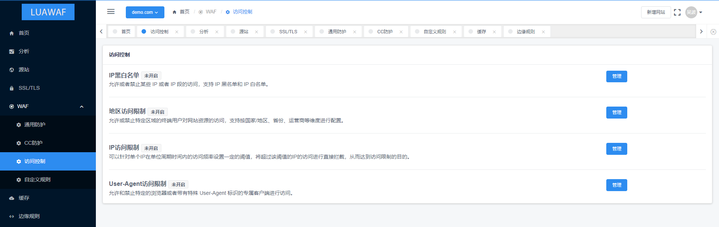Viewport: 719px width, 227px height.
Task: Close the 缓存 tab
Action: (494, 32)
